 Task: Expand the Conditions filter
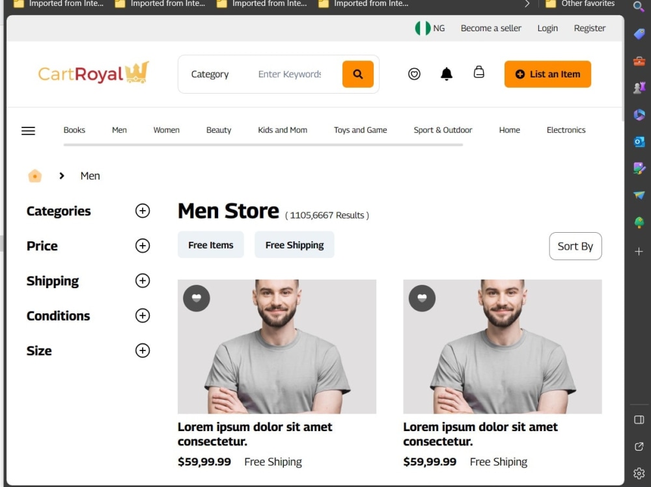[143, 316]
